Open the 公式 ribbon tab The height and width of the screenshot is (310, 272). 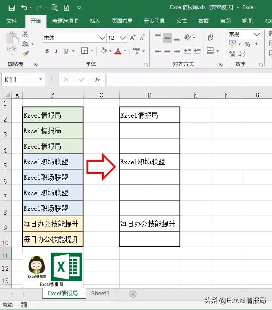pyautogui.click(x=182, y=21)
